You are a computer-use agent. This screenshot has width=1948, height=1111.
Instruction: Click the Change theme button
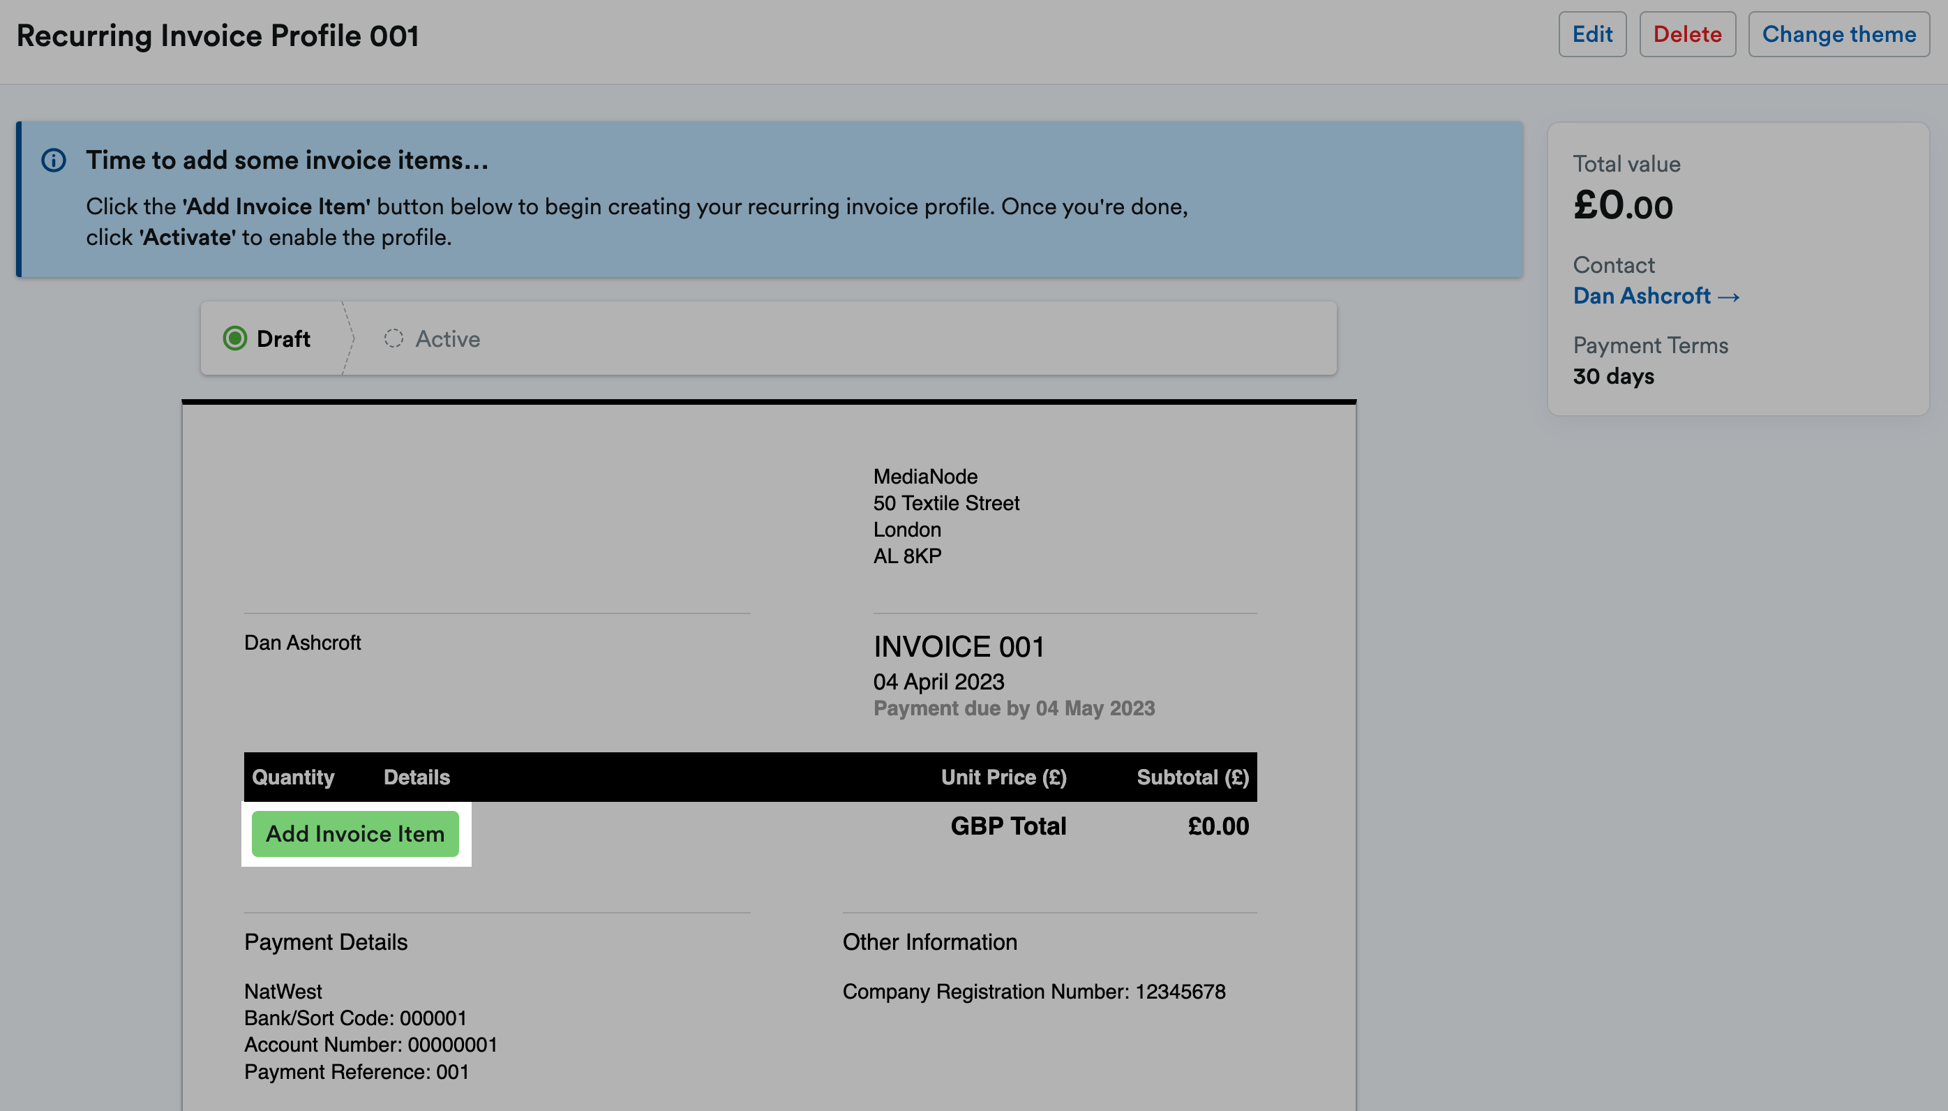tap(1838, 34)
